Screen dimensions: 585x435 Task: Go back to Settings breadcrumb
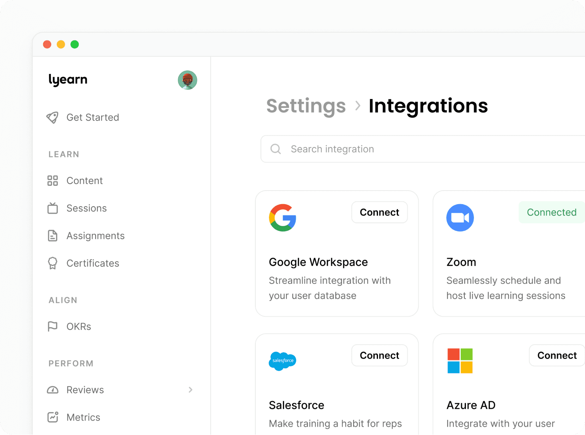click(306, 106)
